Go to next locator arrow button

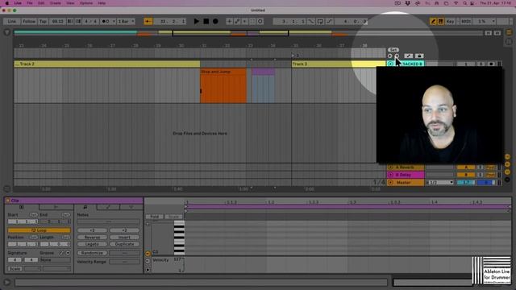click(397, 56)
